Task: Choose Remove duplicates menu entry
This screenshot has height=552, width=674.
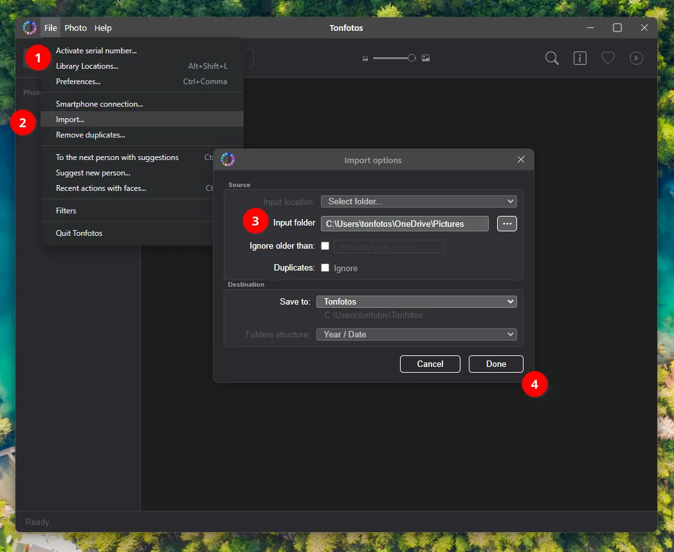Action: [x=142, y=135]
